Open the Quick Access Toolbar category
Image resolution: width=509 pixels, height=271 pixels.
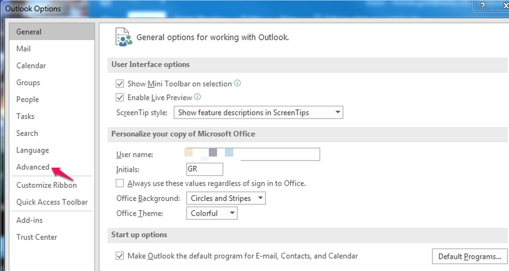[52, 202]
